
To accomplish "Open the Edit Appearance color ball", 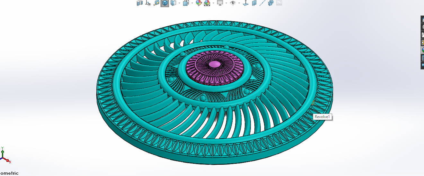I will (199, 3).
